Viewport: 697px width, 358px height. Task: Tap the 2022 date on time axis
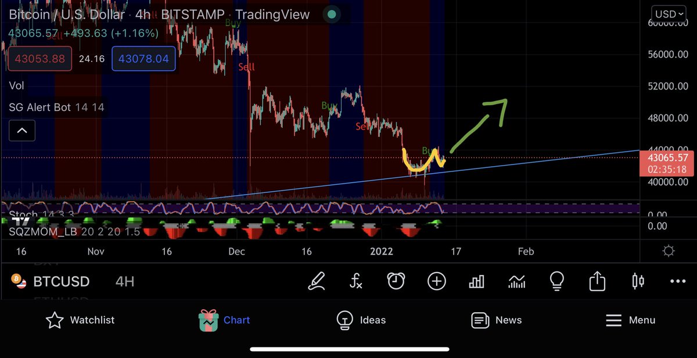(382, 251)
